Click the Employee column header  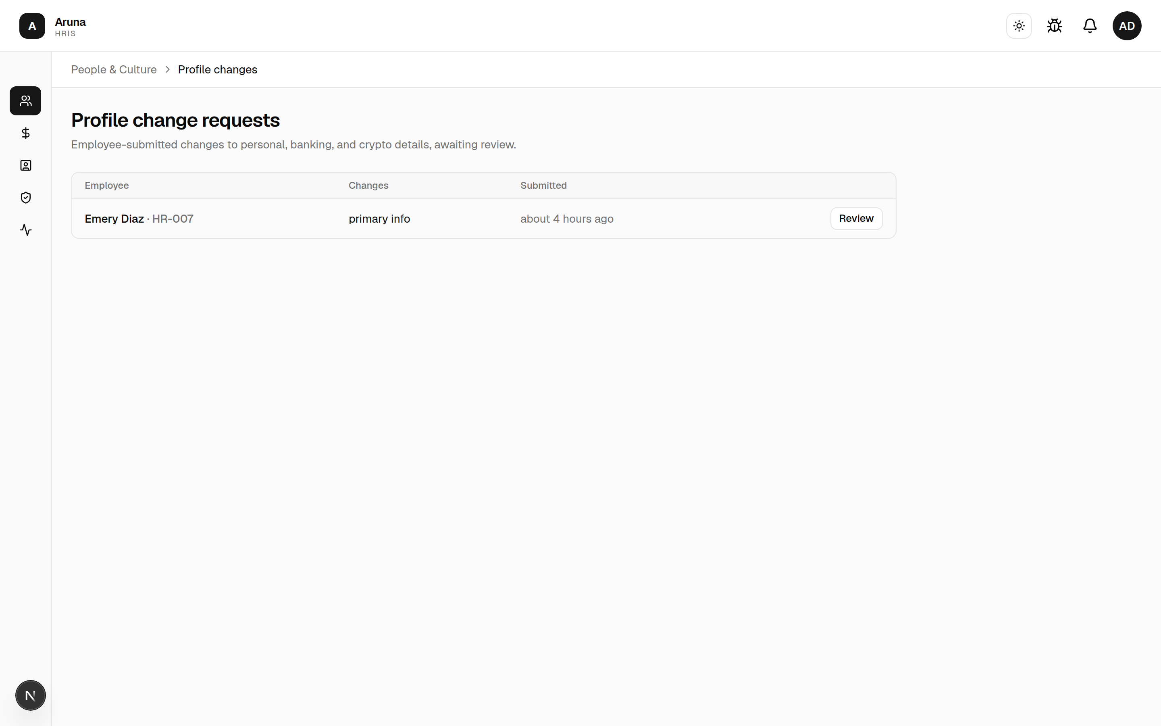pos(106,186)
